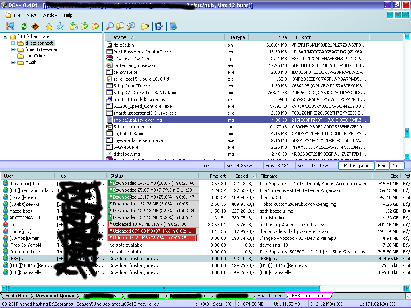The image size is (411, 308).
Task: Select RoxioEasyMediaCreator7.exe in the file list
Action: point(142,52)
